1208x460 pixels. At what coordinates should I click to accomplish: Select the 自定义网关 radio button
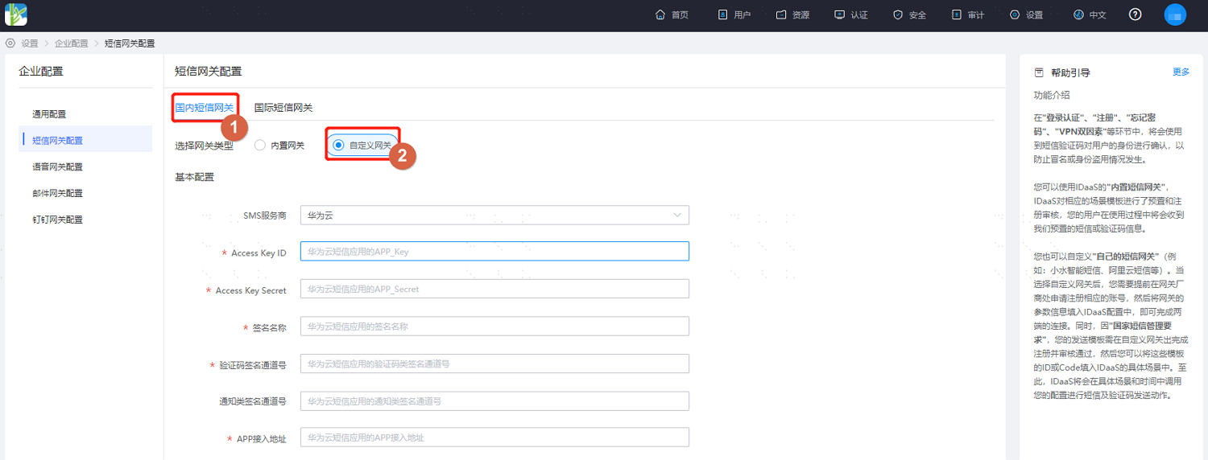[338, 146]
